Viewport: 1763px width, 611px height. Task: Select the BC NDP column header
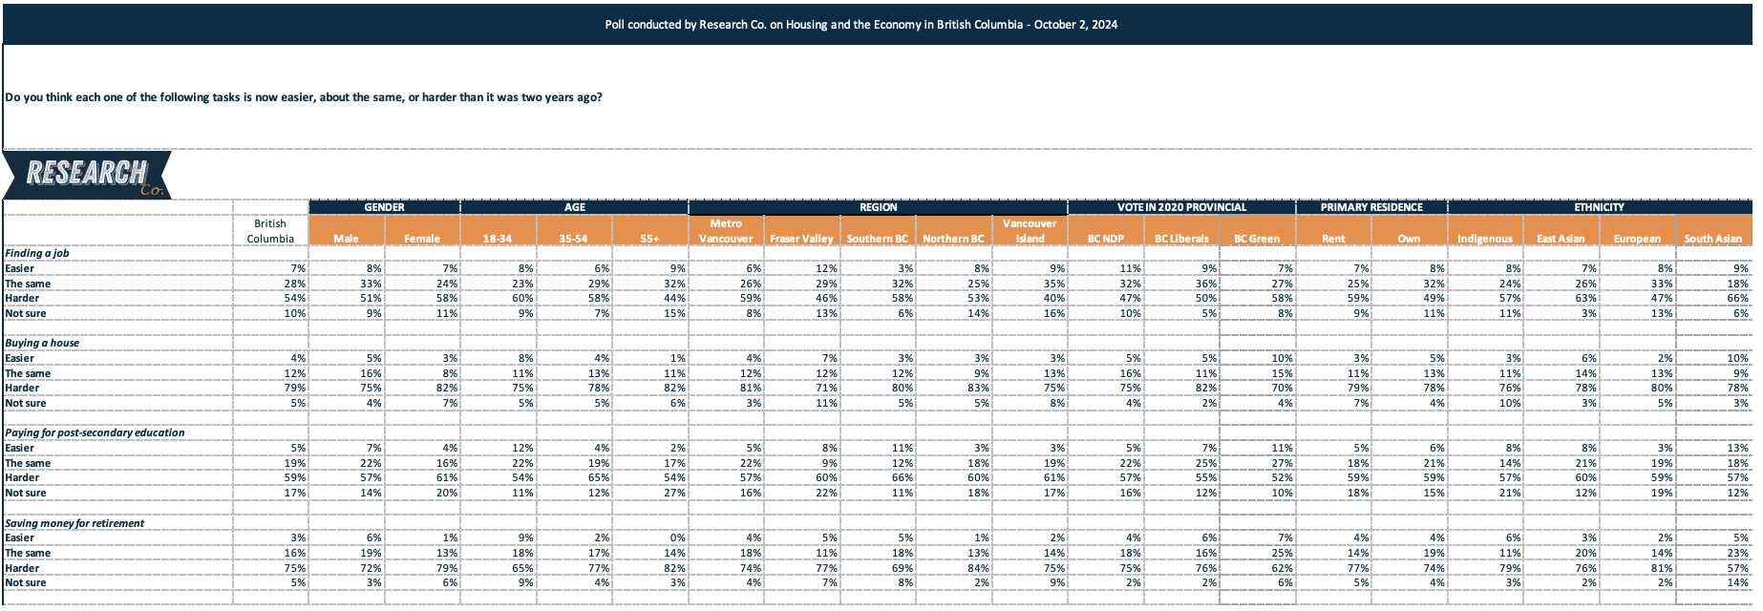1106,239
